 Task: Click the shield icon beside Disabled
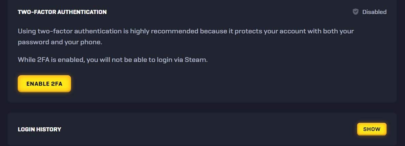(x=356, y=12)
